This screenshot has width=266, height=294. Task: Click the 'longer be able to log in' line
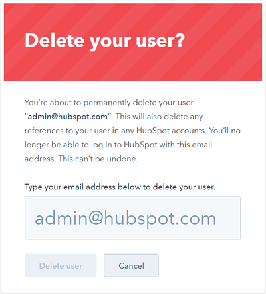[x=118, y=145]
